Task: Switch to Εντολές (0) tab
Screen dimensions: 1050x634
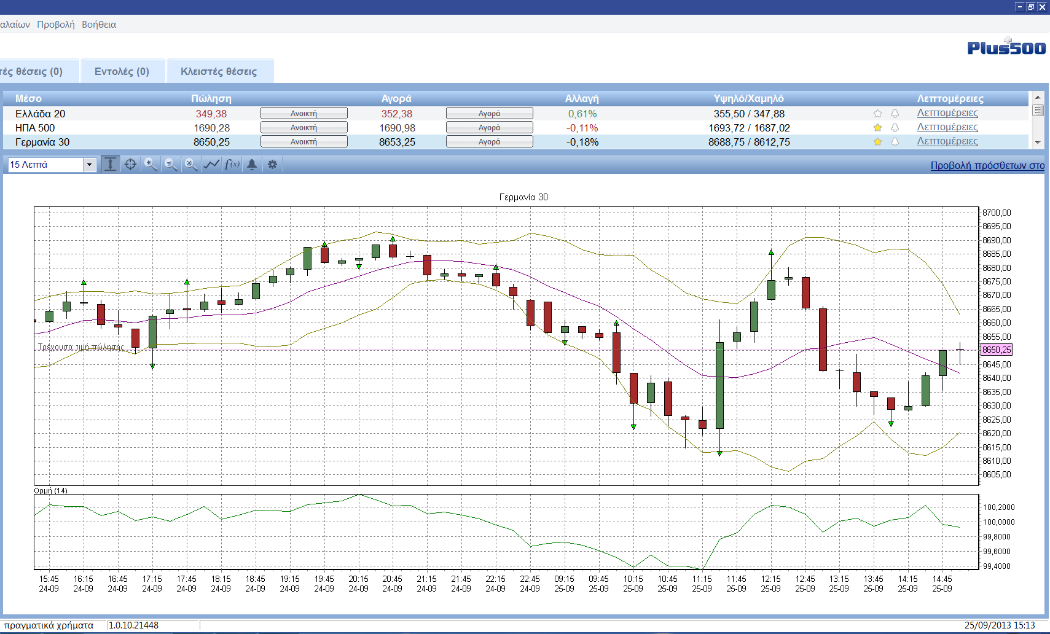Action: pyautogui.click(x=122, y=71)
